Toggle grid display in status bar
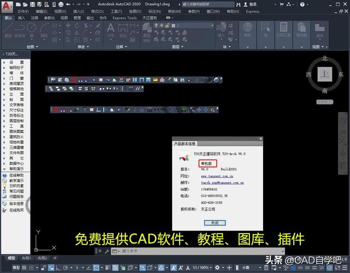 click(24, 268)
